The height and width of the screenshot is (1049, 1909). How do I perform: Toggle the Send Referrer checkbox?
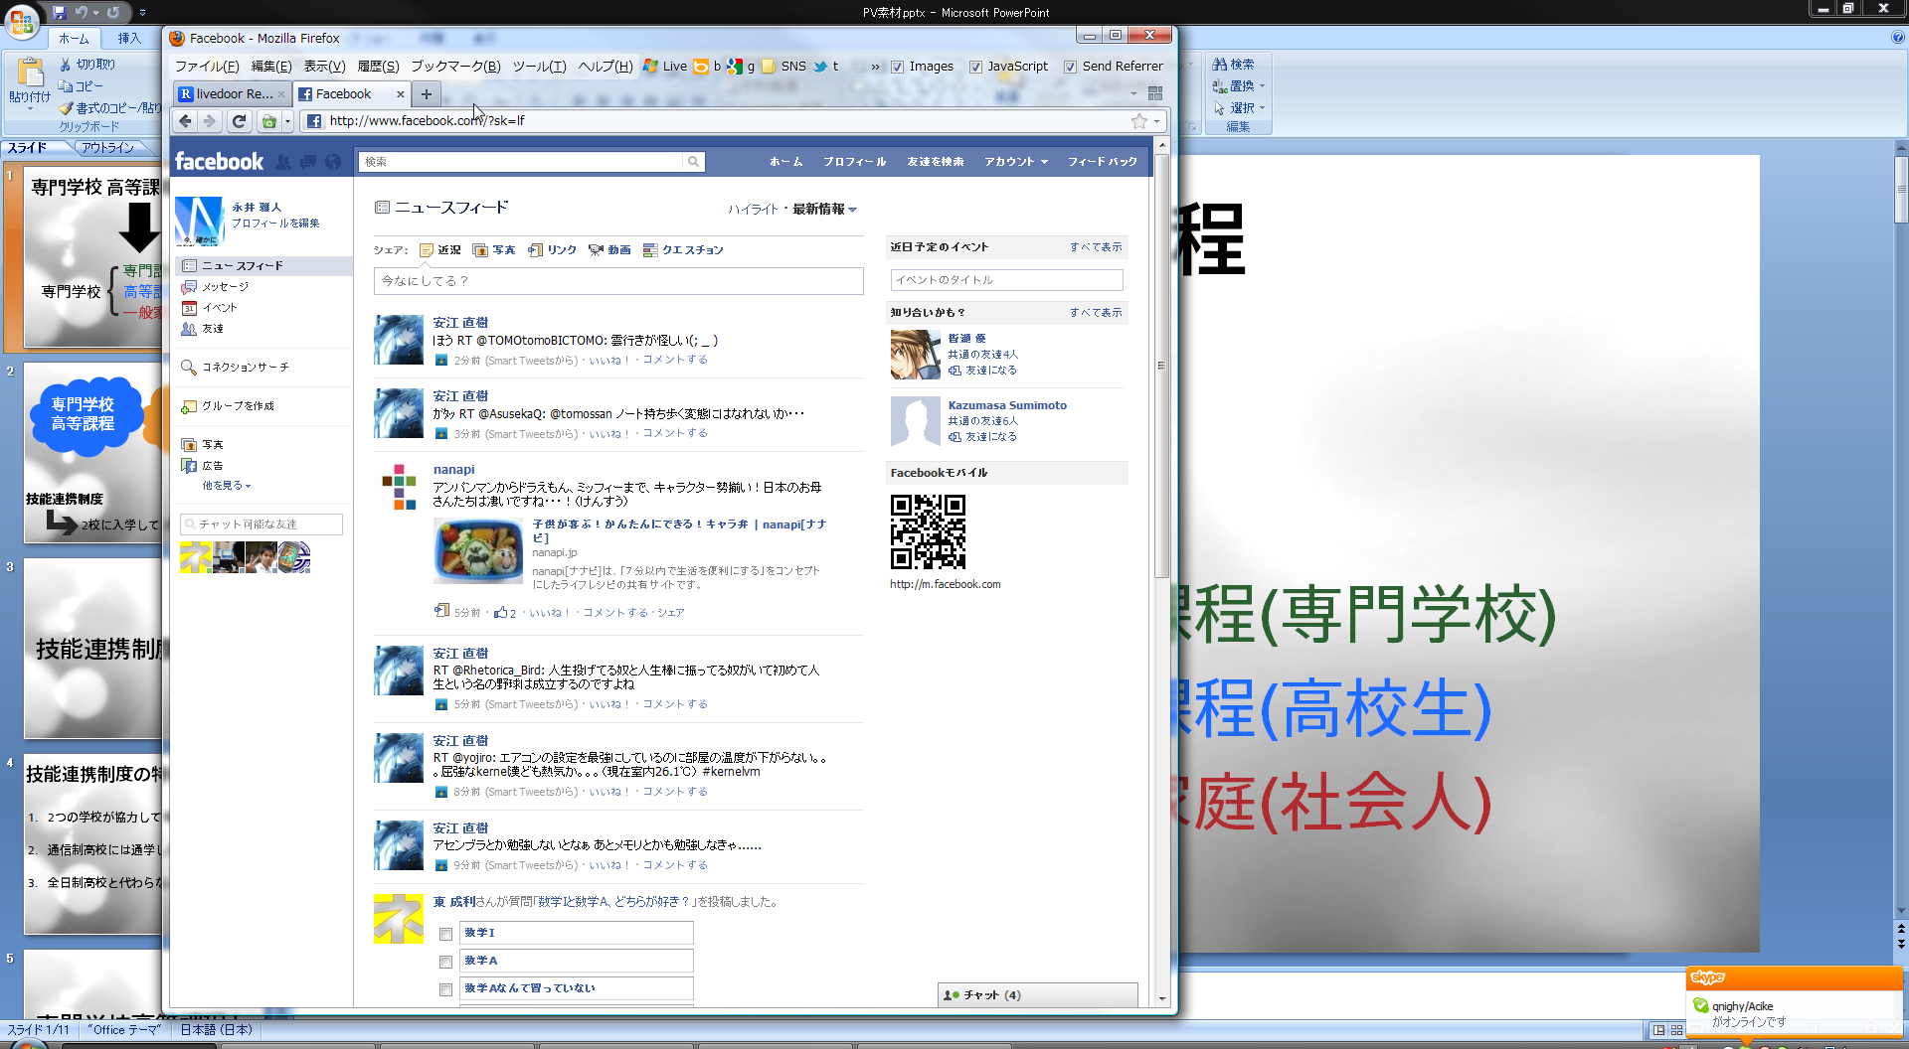click(x=1070, y=68)
